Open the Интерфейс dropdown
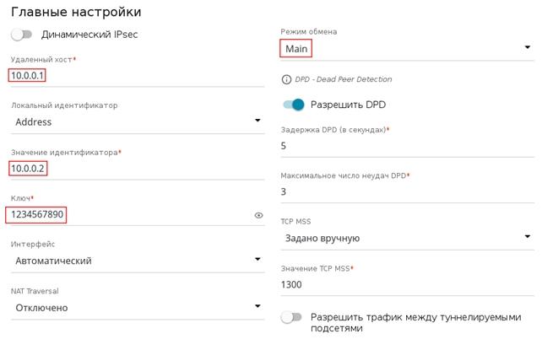This screenshot has height=339, width=542. click(137, 261)
